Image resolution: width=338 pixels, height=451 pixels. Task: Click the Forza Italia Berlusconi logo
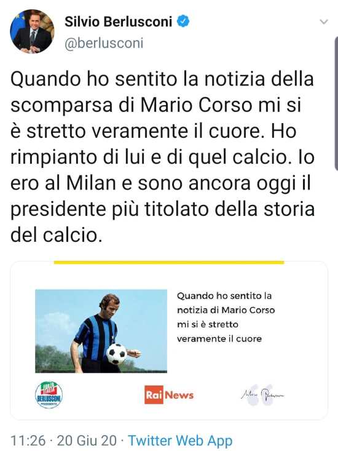[x=49, y=394]
